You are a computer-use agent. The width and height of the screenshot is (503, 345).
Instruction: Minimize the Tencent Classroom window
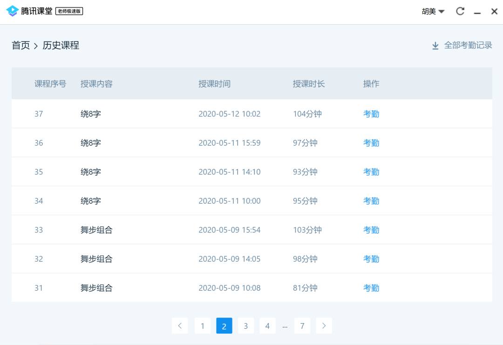point(477,12)
